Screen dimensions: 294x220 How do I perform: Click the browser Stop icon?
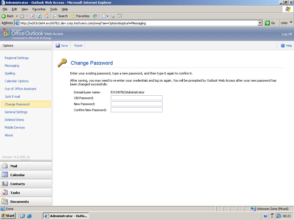(x=33, y=16)
